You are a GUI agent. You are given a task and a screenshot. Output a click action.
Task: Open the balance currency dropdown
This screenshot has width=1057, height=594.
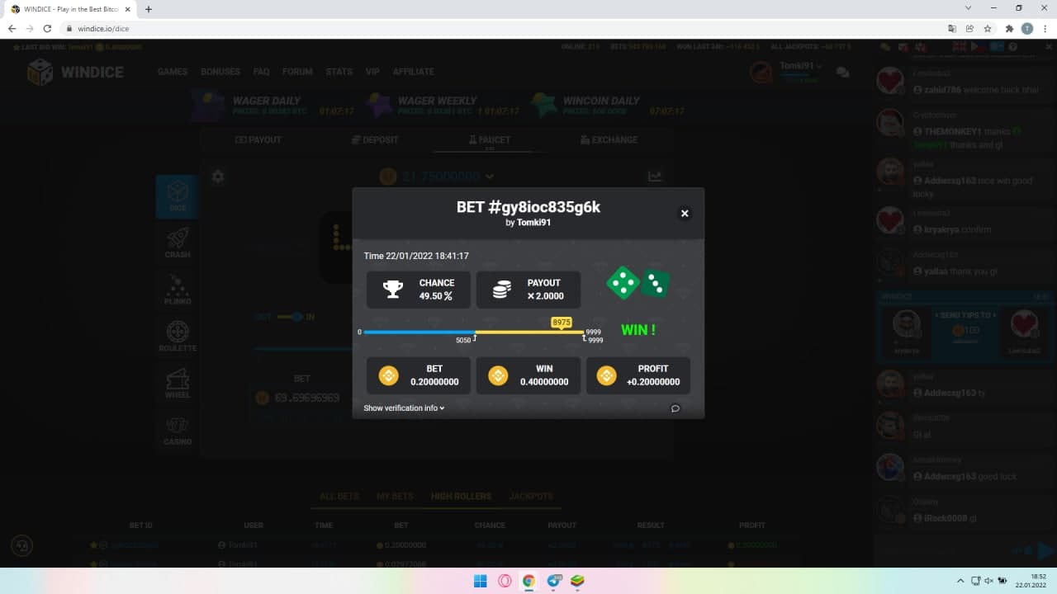pyautogui.click(x=490, y=177)
